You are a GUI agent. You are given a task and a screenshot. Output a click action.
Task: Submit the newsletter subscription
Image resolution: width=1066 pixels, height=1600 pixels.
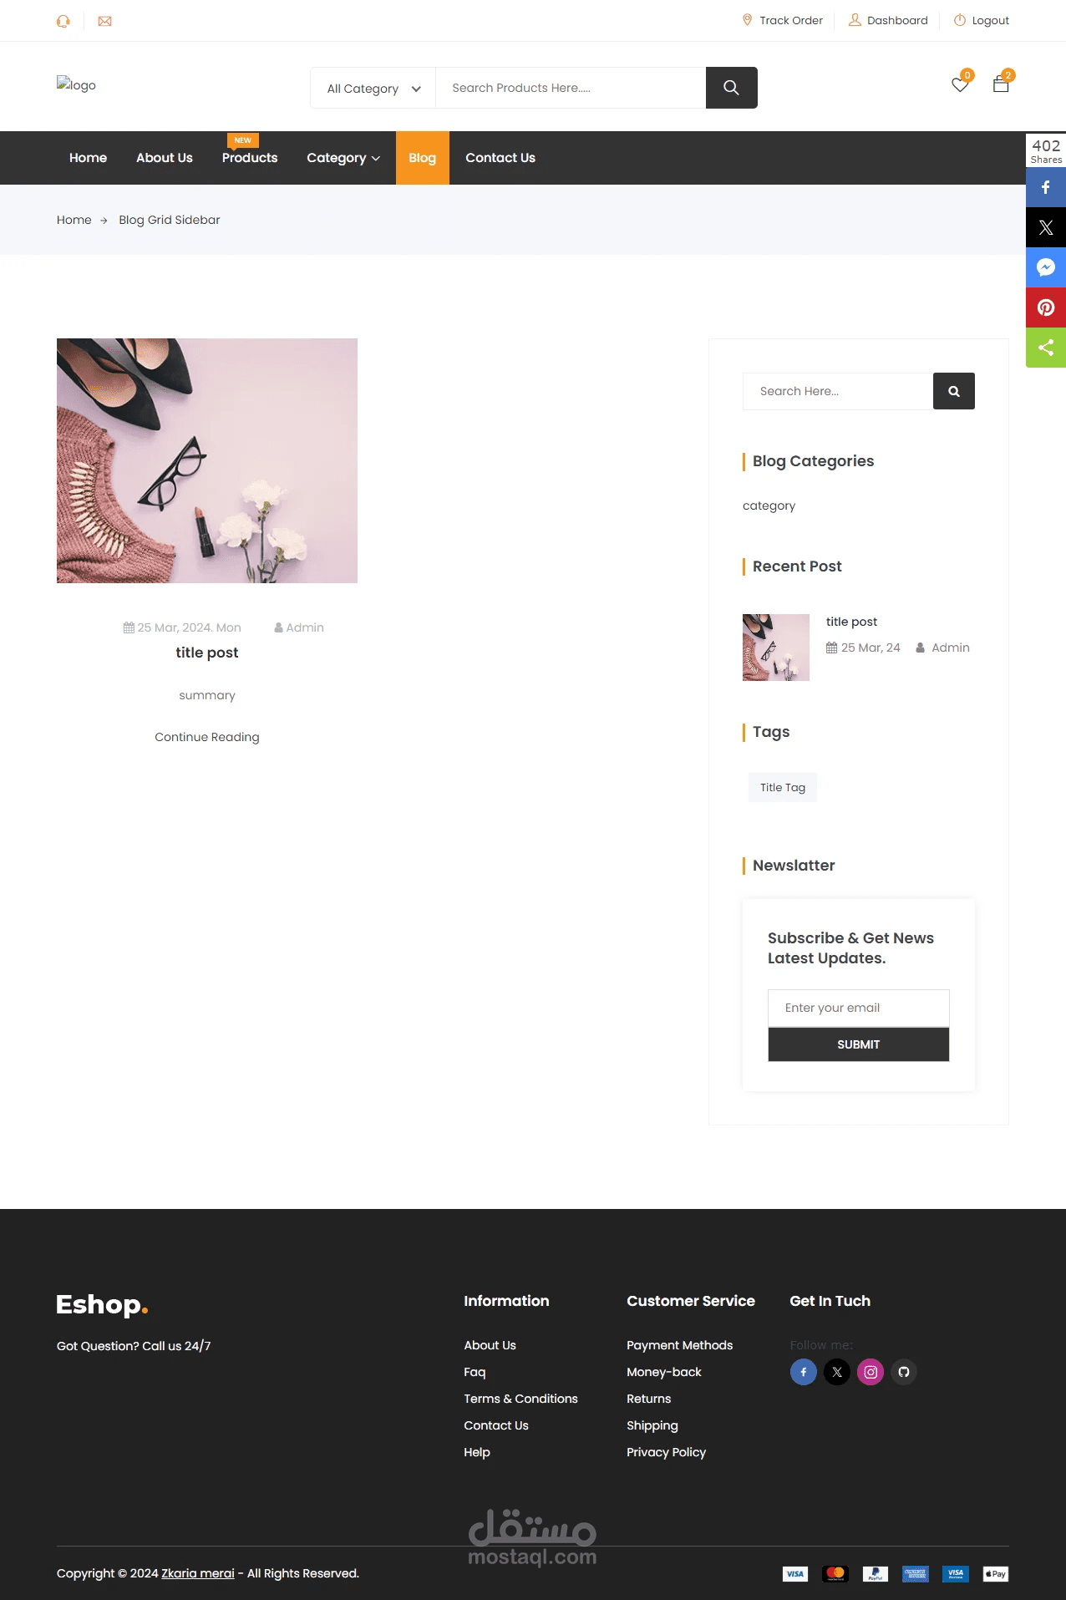859,1044
